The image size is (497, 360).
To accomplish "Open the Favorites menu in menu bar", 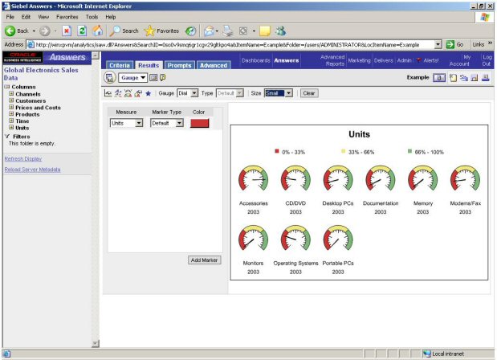I will click(67, 17).
